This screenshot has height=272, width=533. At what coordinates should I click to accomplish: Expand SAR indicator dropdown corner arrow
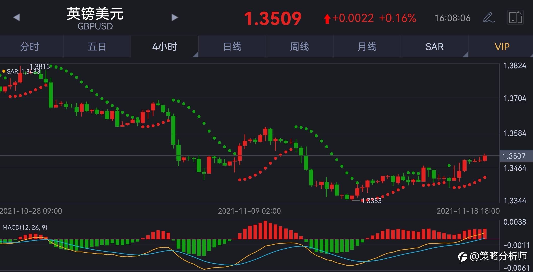[466, 55]
